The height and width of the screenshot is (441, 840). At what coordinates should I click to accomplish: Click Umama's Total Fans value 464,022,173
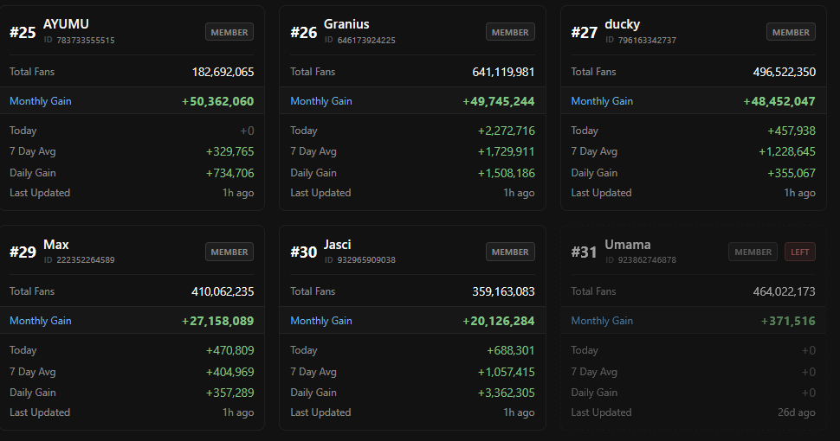coord(784,291)
